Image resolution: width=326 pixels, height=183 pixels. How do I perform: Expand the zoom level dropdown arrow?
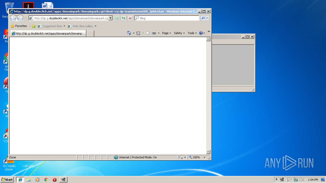click(204, 157)
